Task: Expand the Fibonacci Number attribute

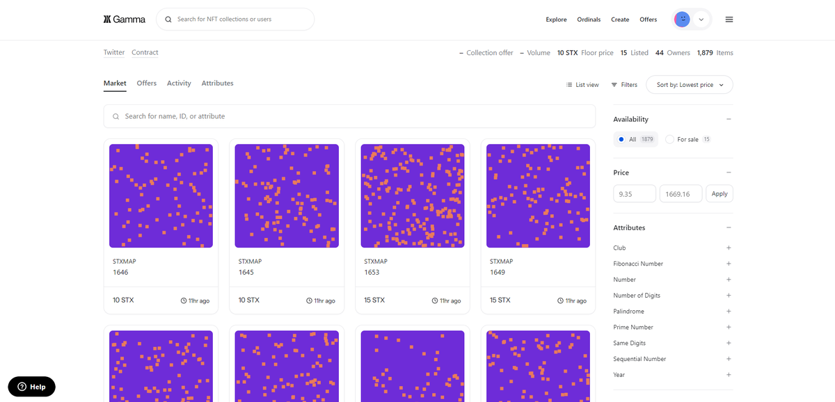Action: [x=729, y=264]
